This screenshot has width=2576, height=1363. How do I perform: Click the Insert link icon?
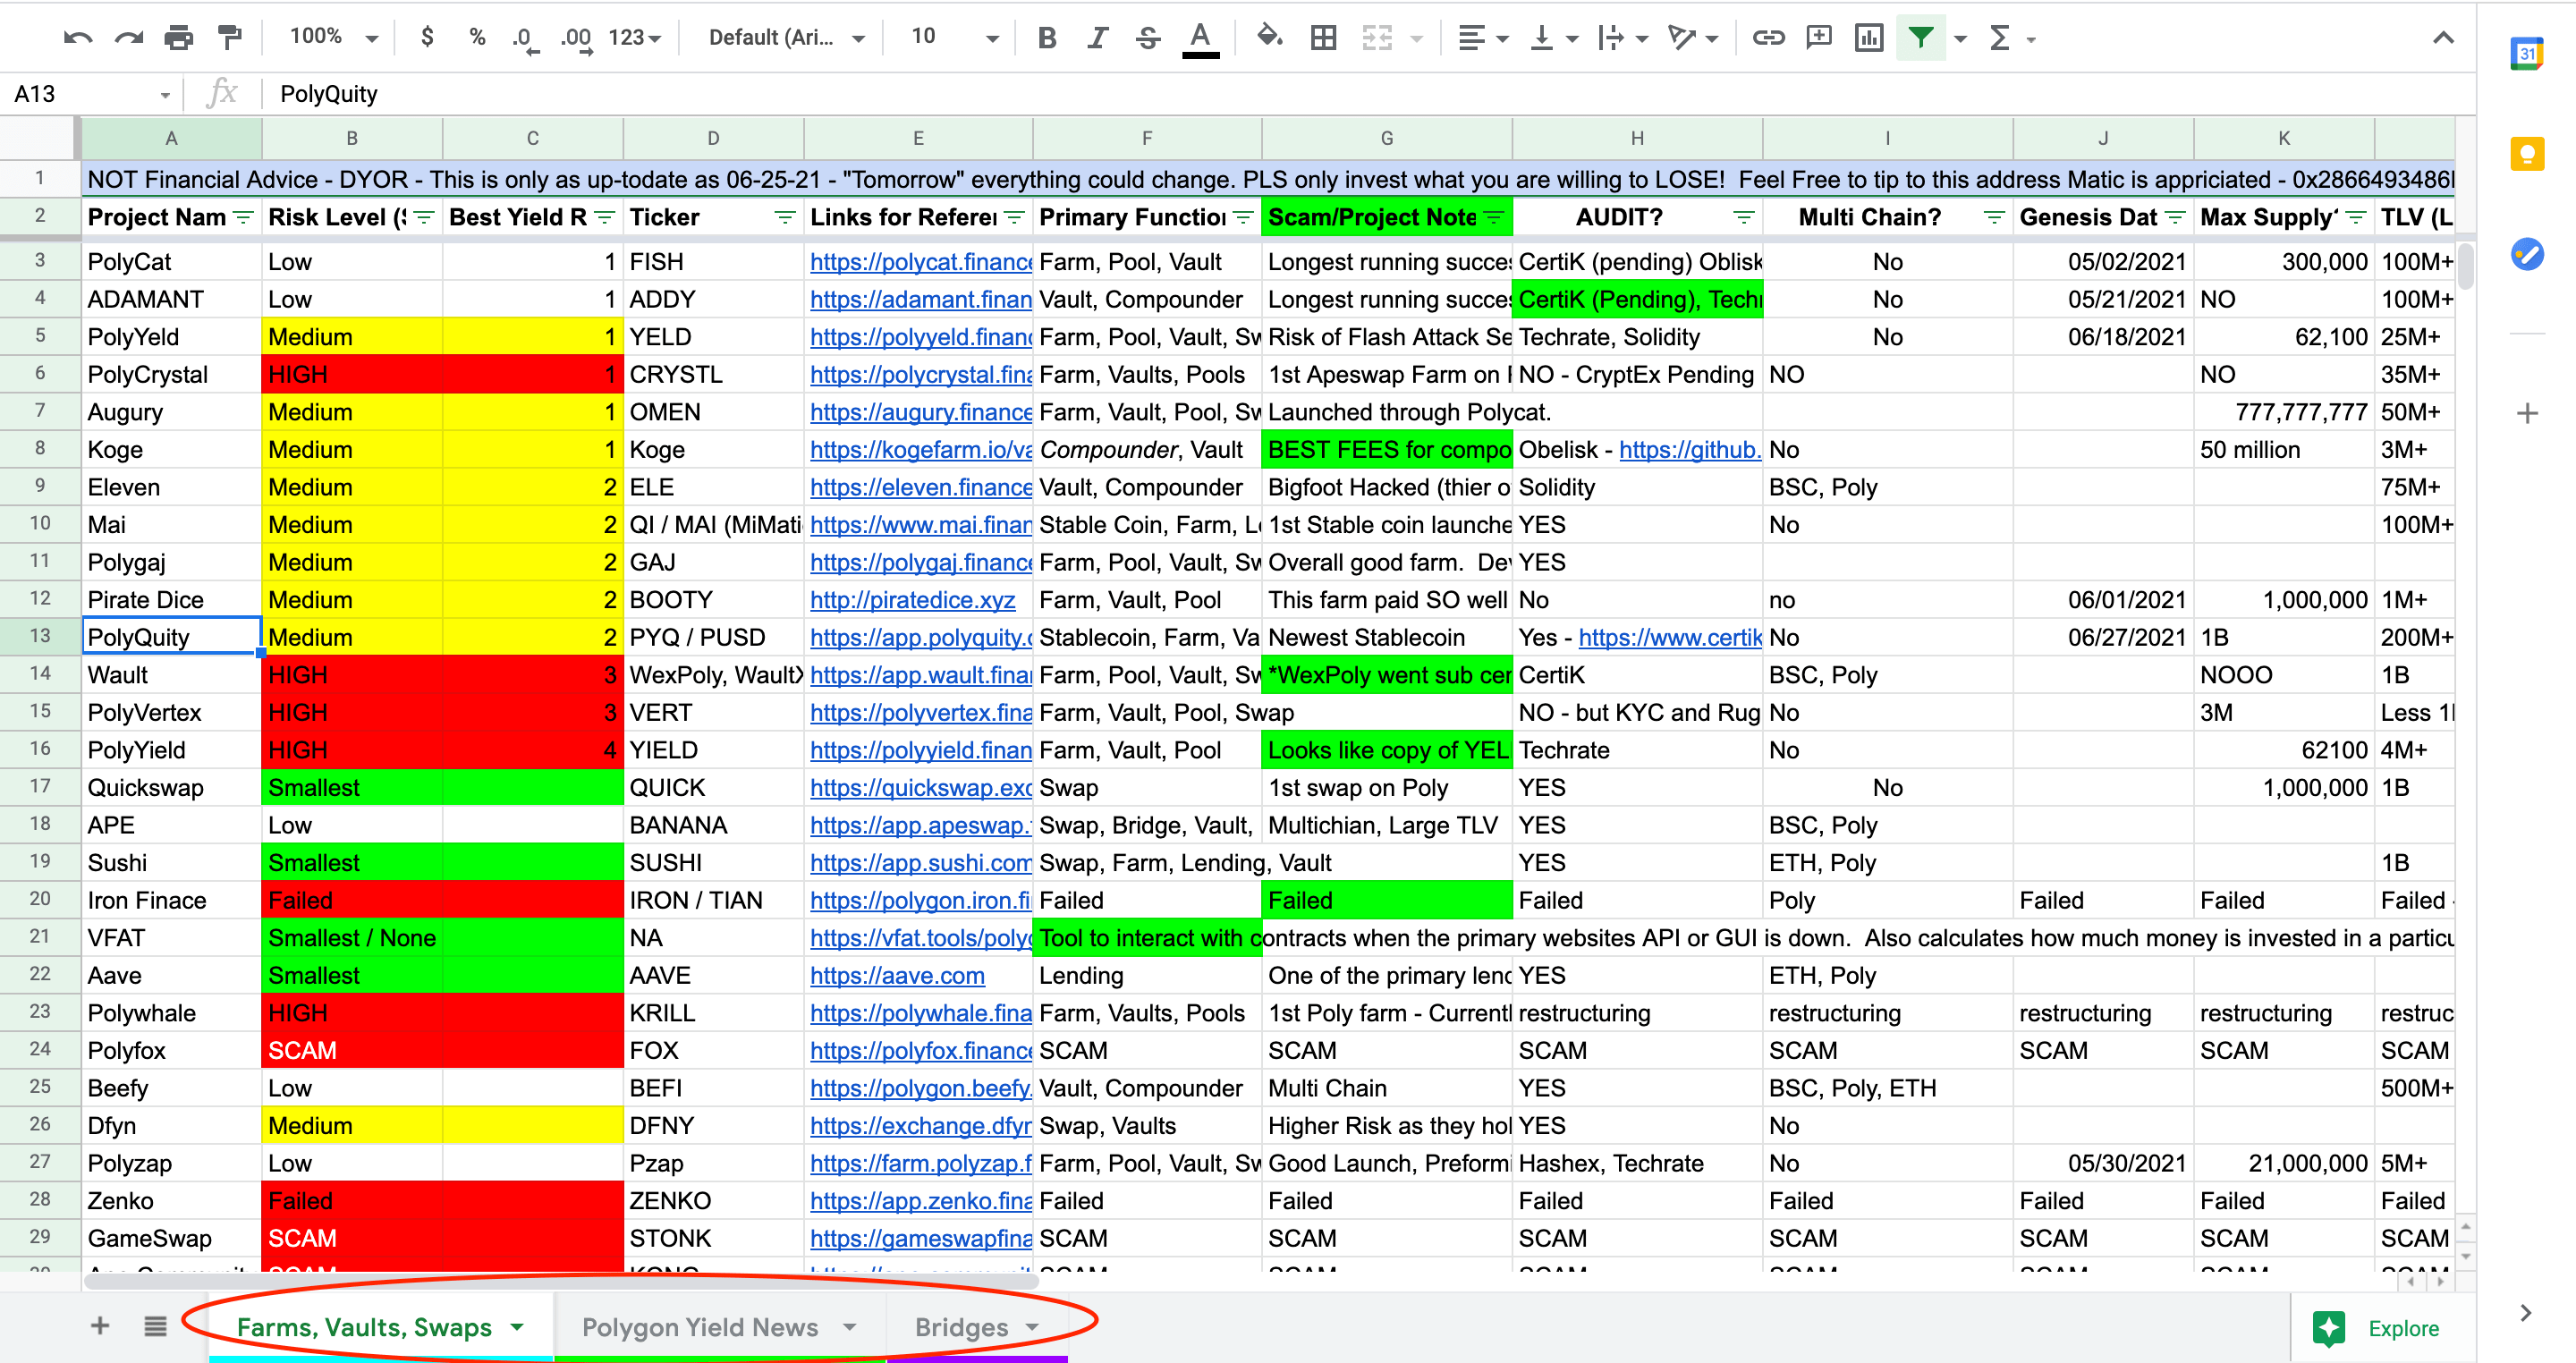click(x=1768, y=37)
